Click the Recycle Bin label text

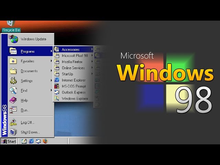11,30
